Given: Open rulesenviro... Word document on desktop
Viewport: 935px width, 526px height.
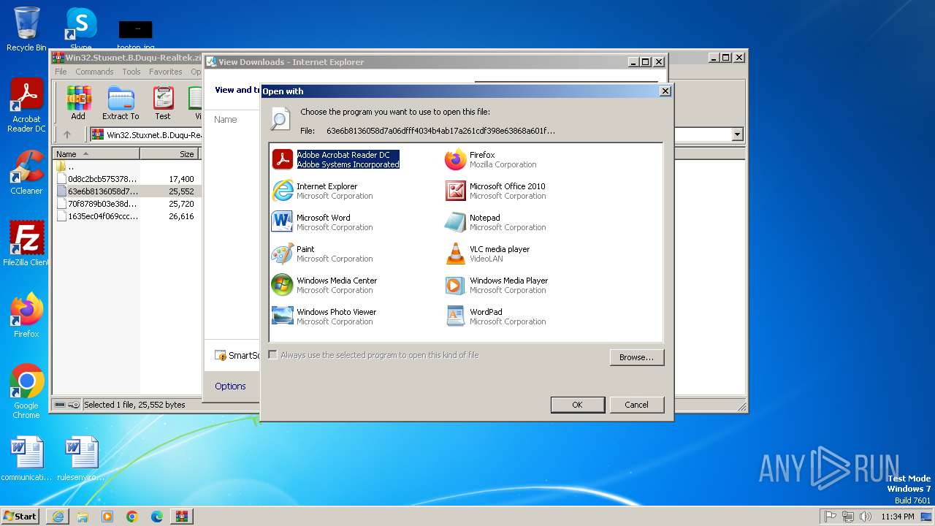Looking at the screenshot, I should point(81,459).
